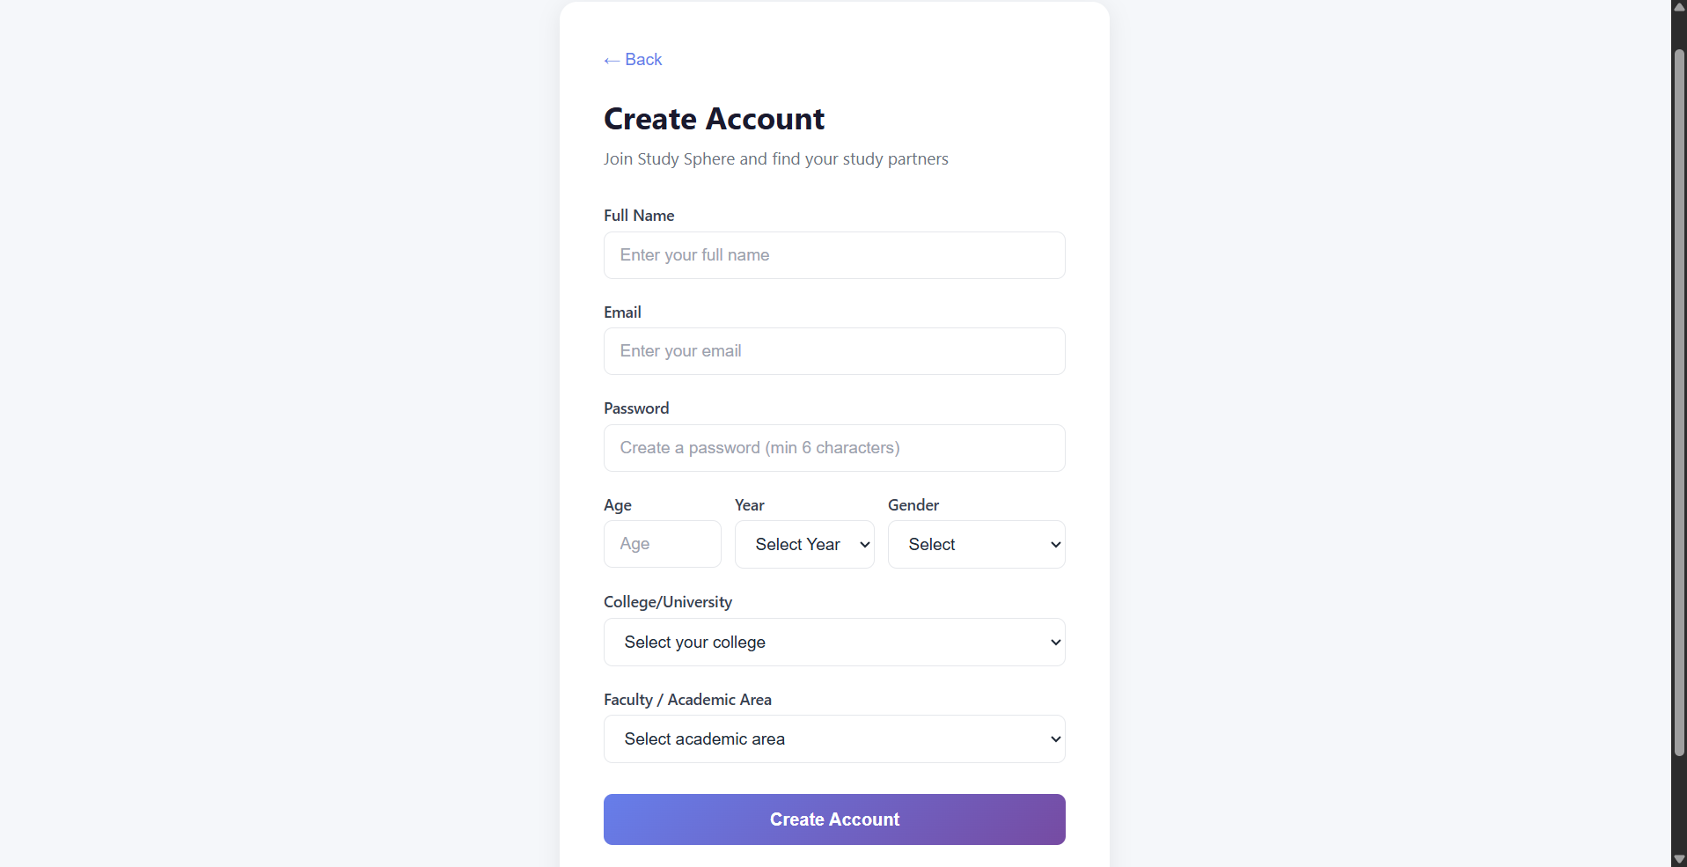Open the Select academic area dropdown
The height and width of the screenshot is (867, 1687).
click(x=834, y=738)
